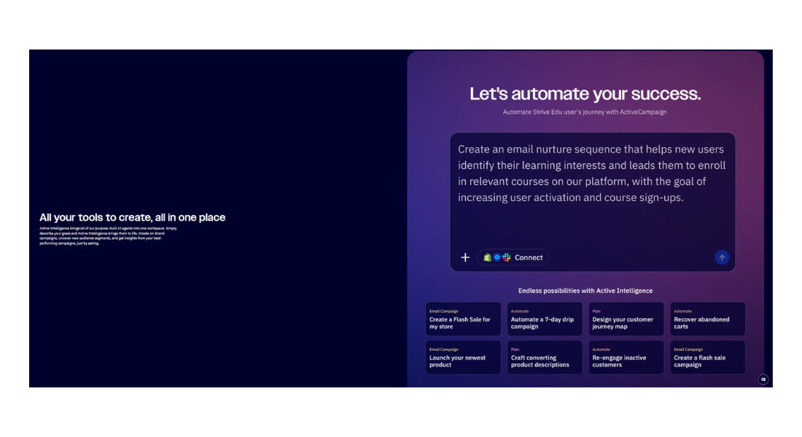Click the blue circle app icon beside Shopify
The height and width of the screenshot is (437, 802).
point(497,258)
